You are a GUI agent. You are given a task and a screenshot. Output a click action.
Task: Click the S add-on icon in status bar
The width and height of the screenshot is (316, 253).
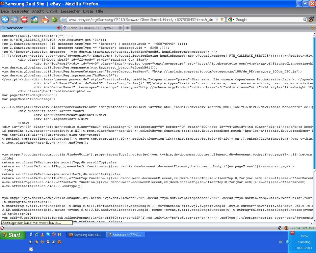point(280,228)
